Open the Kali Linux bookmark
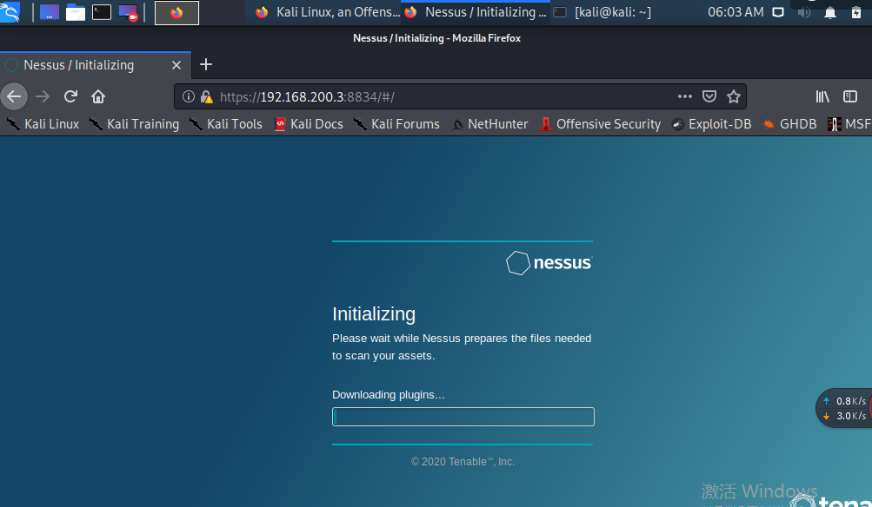The image size is (872, 507). [x=43, y=124]
